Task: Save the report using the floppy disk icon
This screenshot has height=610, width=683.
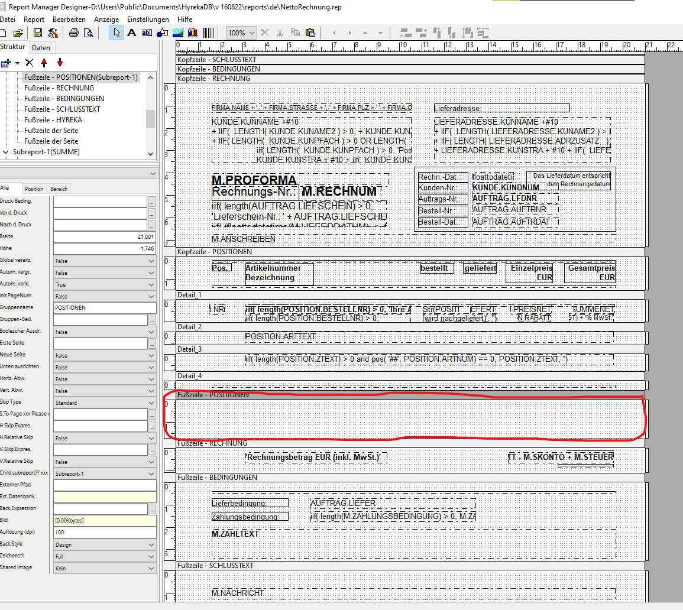Action: click(x=38, y=33)
